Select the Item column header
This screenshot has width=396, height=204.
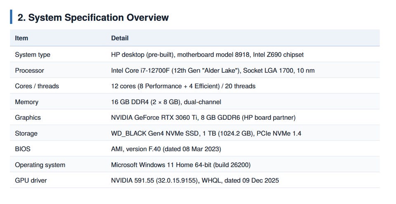[x=21, y=38]
